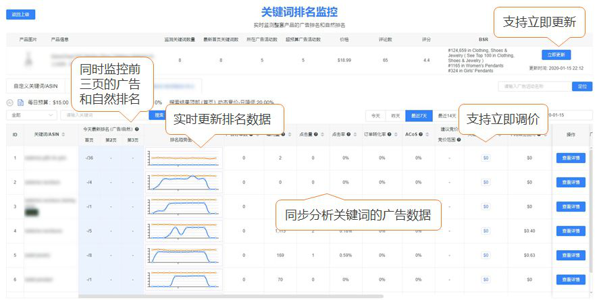Screen dimensions: 599x300
Task: Open rank trend chart in row 2
Action: 184,182
